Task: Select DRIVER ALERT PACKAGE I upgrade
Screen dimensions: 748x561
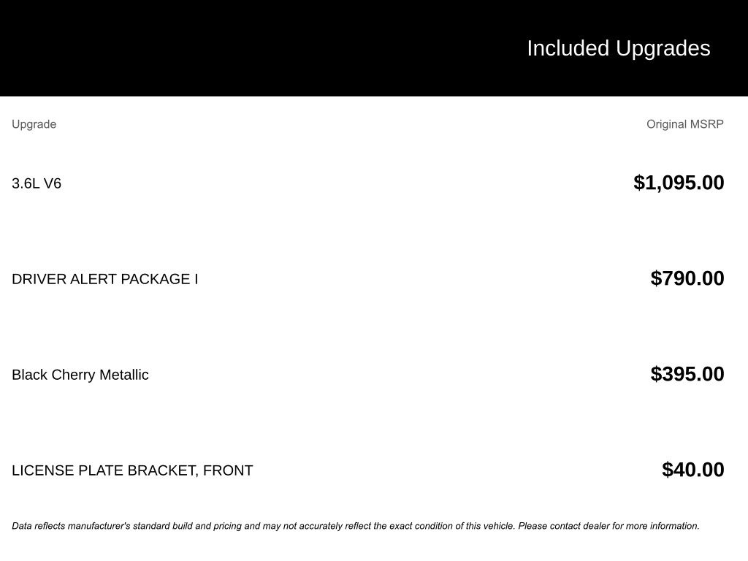Action: point(104,279)
